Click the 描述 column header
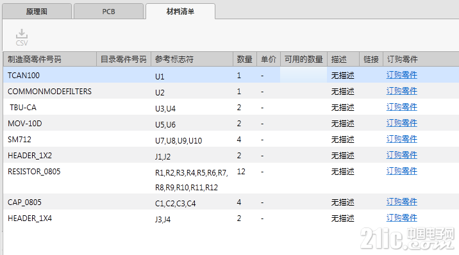This screenshot has height=255, width=459. (x=343, y=60)
